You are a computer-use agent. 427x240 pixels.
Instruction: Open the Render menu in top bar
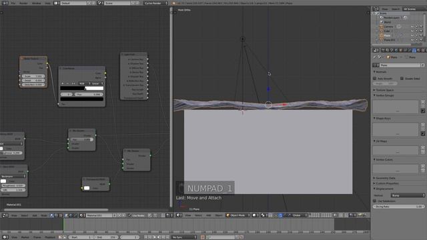coord(23,3)
